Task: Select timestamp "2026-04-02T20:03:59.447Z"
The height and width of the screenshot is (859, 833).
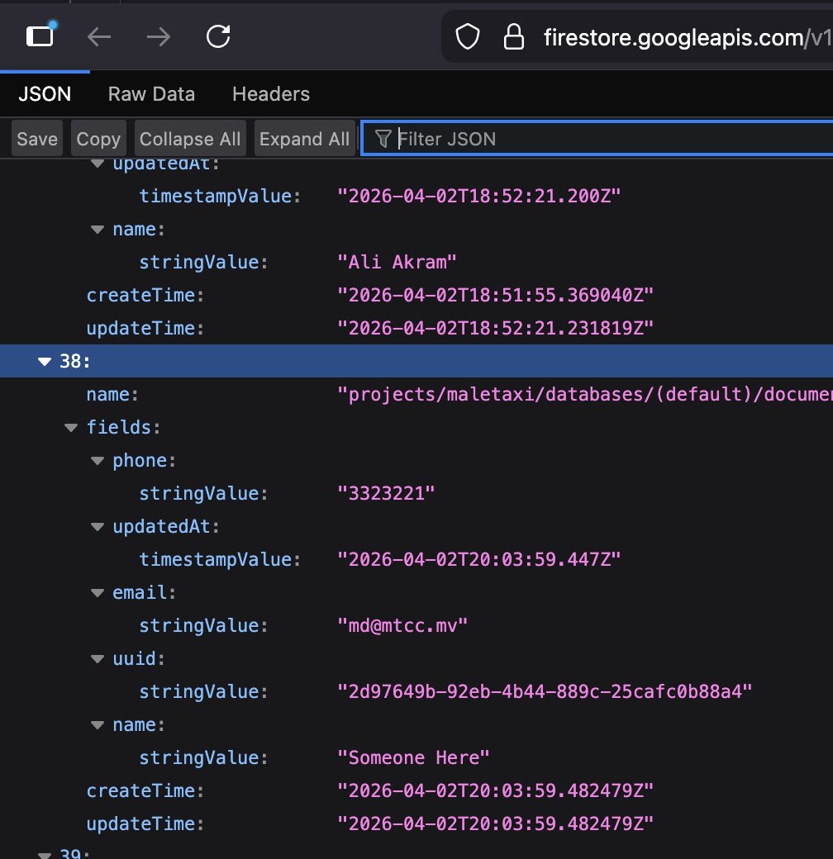Action: click(479, 559)
